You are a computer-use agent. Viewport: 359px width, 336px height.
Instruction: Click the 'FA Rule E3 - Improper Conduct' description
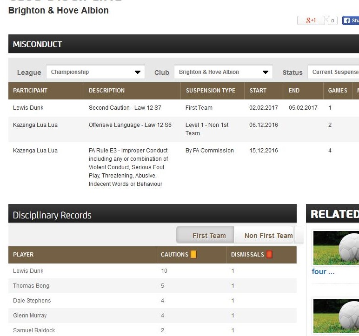pos(128,167)
